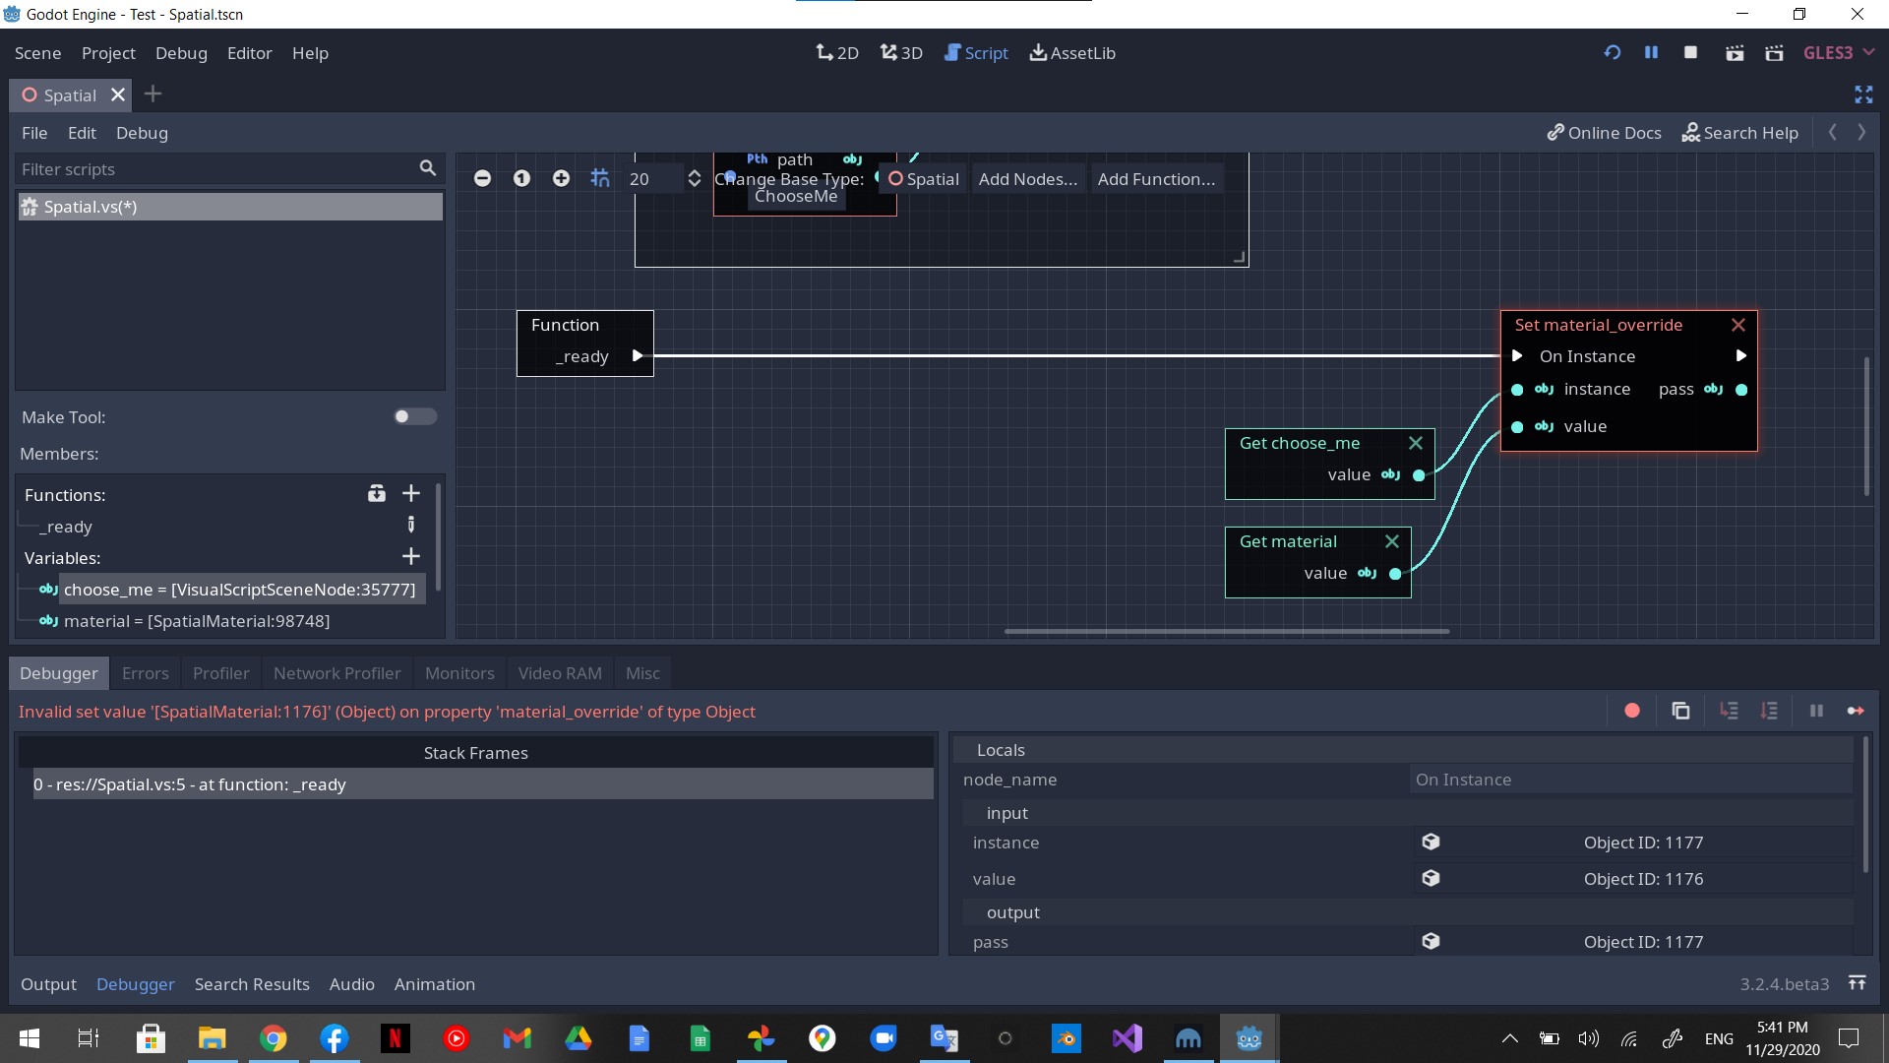Open the Video RAM tab
This screenshot has width=1889, height=1063.
click(x=560, y=673)
